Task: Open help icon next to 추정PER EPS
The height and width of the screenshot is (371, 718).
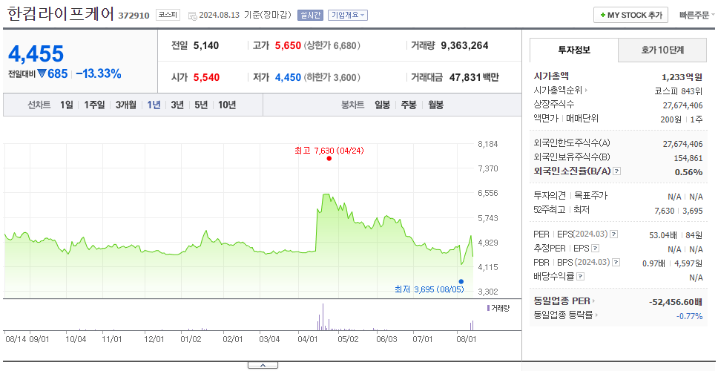Action: pyautogui.click(x=596, y=249)
